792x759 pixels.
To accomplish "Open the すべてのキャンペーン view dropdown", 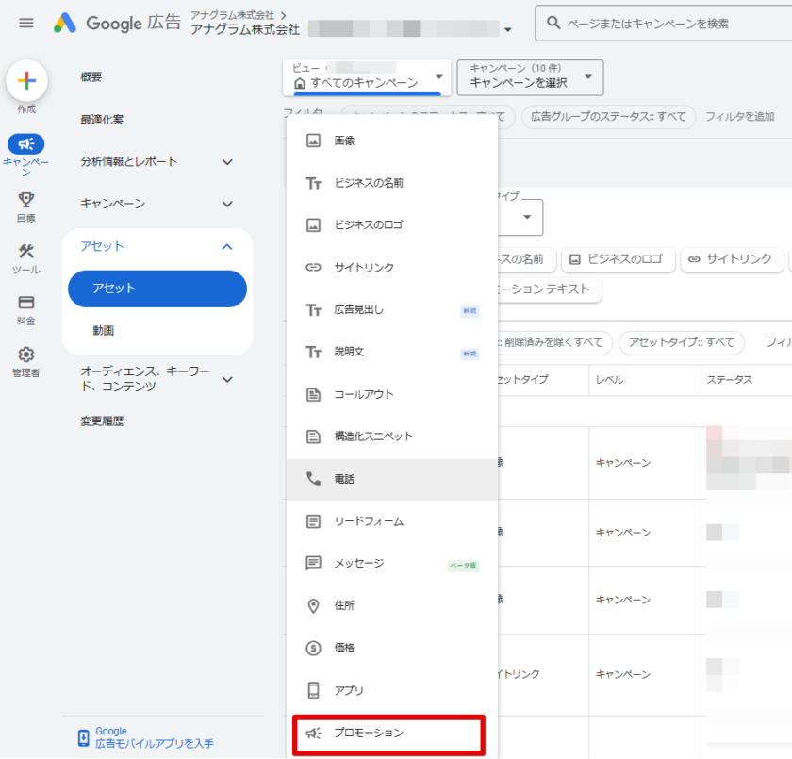I will pyautogui.click(x=367, y=77).
